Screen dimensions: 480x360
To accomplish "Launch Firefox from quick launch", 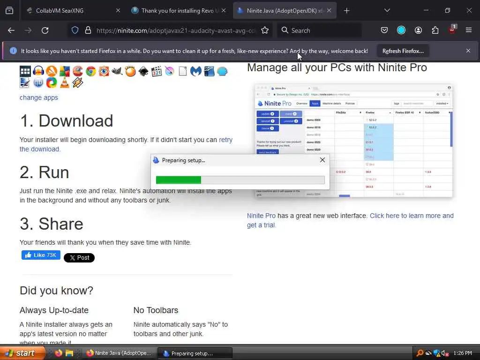I will (59, 353).
